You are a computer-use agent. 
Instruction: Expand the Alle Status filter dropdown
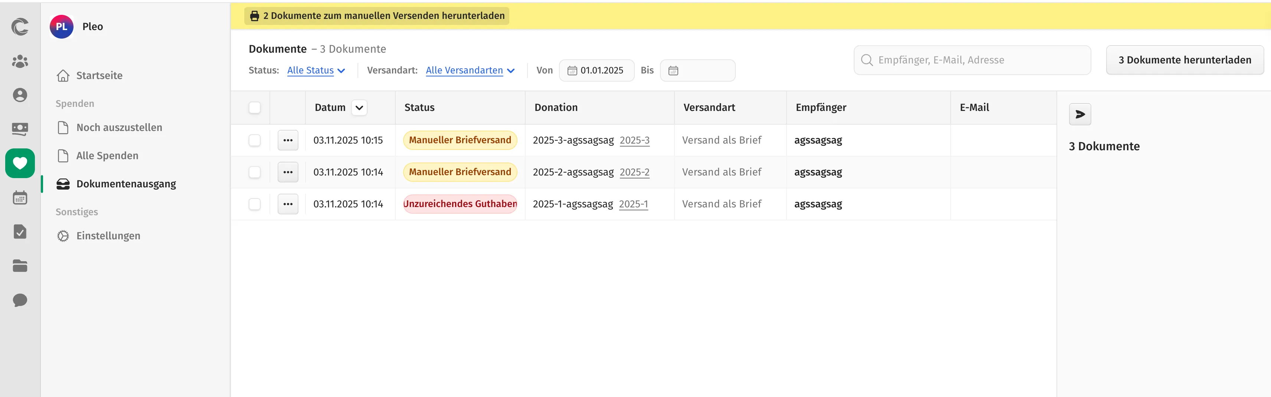(x=316, y=70)
